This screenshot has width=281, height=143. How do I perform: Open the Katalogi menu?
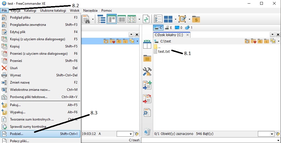click(30, 11)
